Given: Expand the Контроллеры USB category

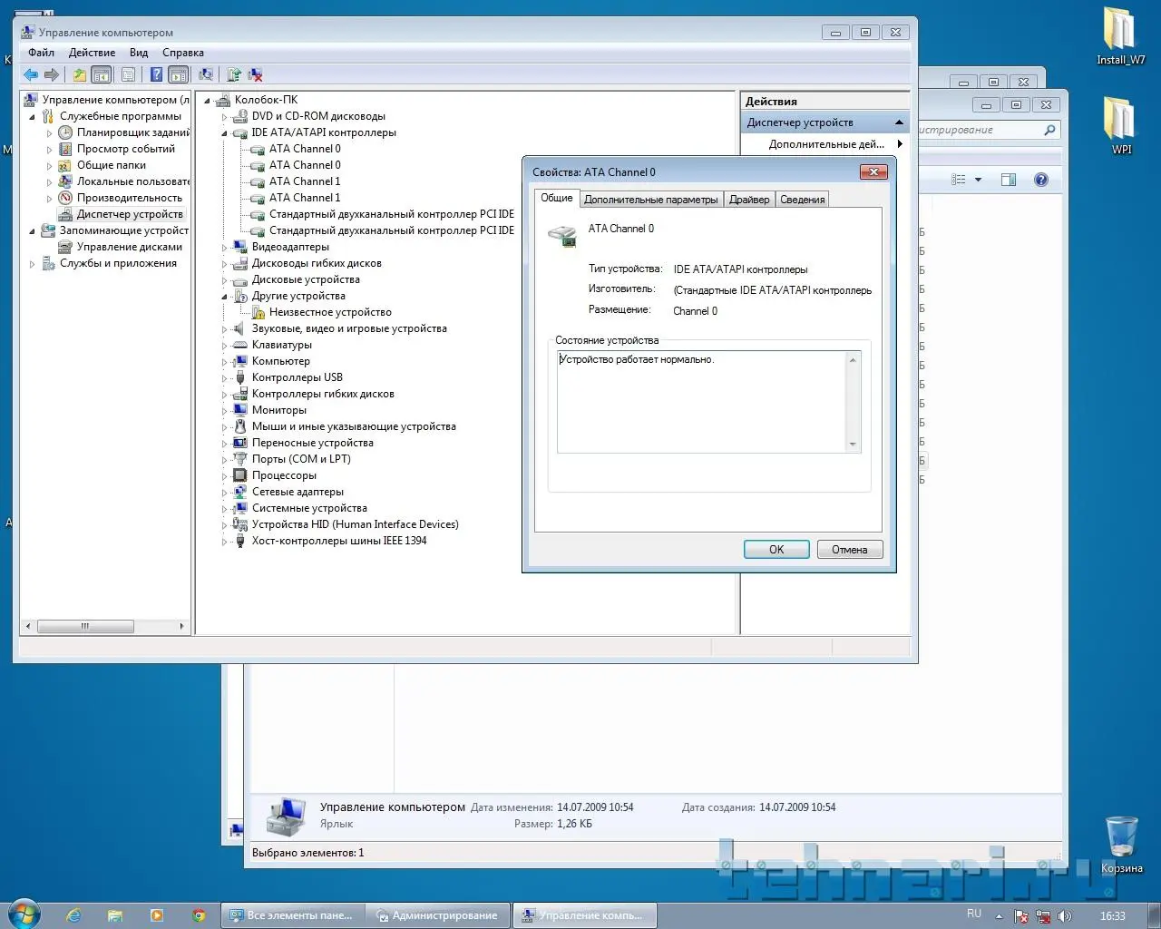Looking at the screenshot, I should point(225,378).
